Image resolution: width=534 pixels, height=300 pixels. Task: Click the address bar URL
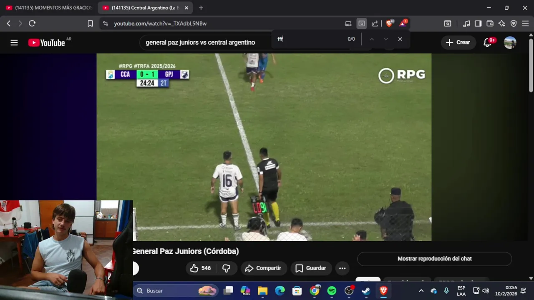coord(160,24)
